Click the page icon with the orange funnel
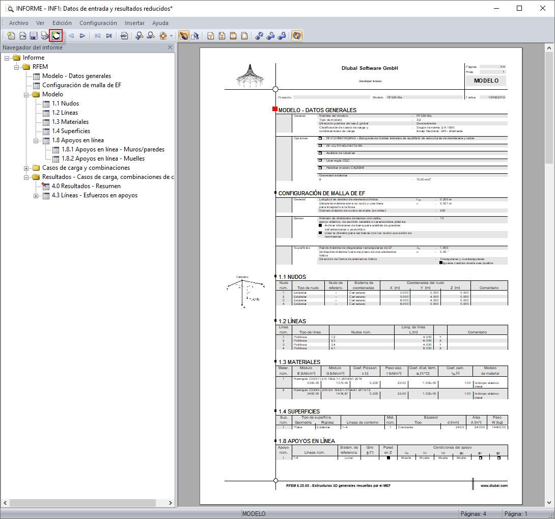This screenshot has width=555, height=519. pos(211,36)
